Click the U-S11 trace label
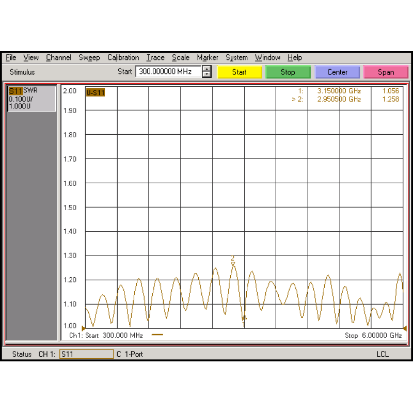The height and width of the screenshot is (413, 413). click(96, 93)
